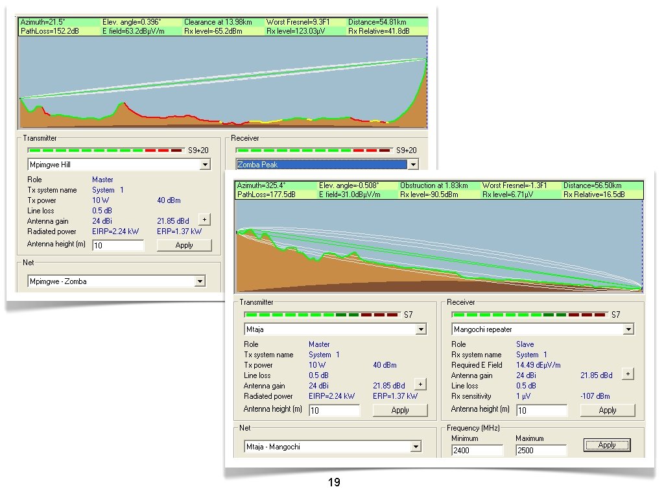Select the Mtaja EIRP=2.24 kW value
This screenshot has height=498, width=664.
(x=331, y=396)
